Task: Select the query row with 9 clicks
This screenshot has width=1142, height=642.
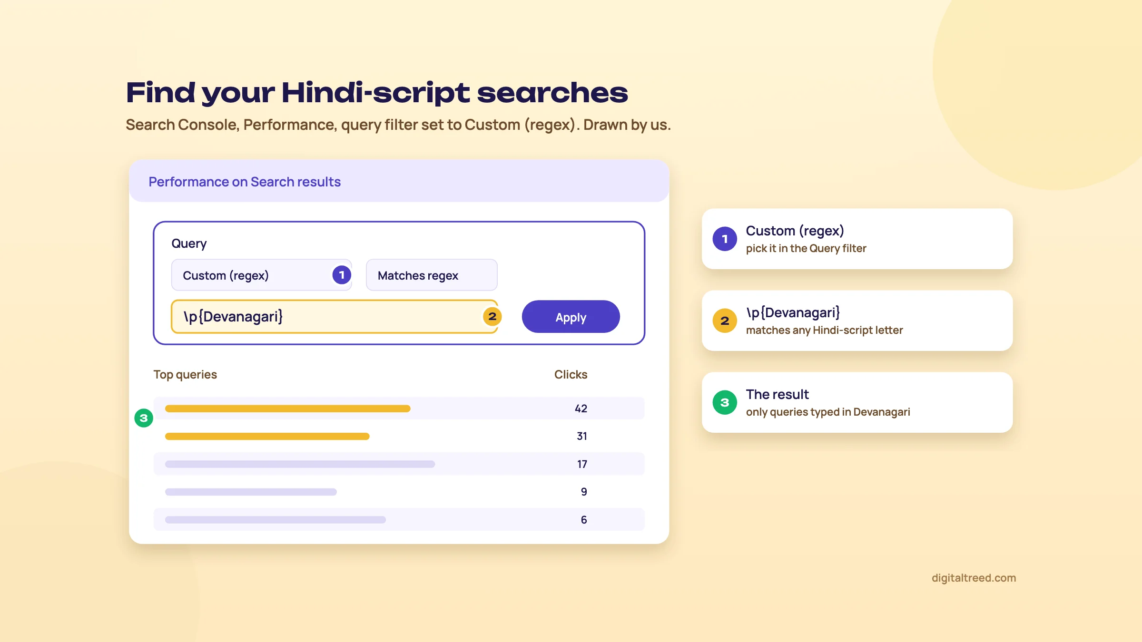Action: [x=399, y=492]
